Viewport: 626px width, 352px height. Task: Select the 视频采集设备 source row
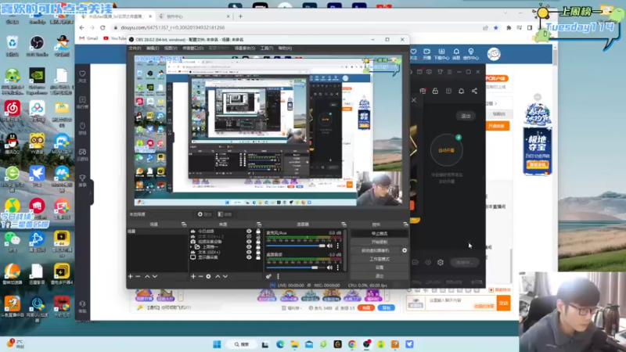(225, 242)
